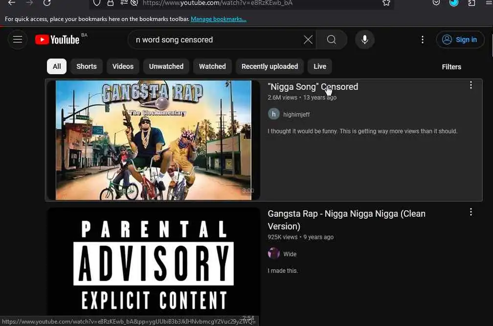Go to YouTube home via the logo
This screenshot has width=493, height=326.
pyautogui.click(x=57, y=40)
